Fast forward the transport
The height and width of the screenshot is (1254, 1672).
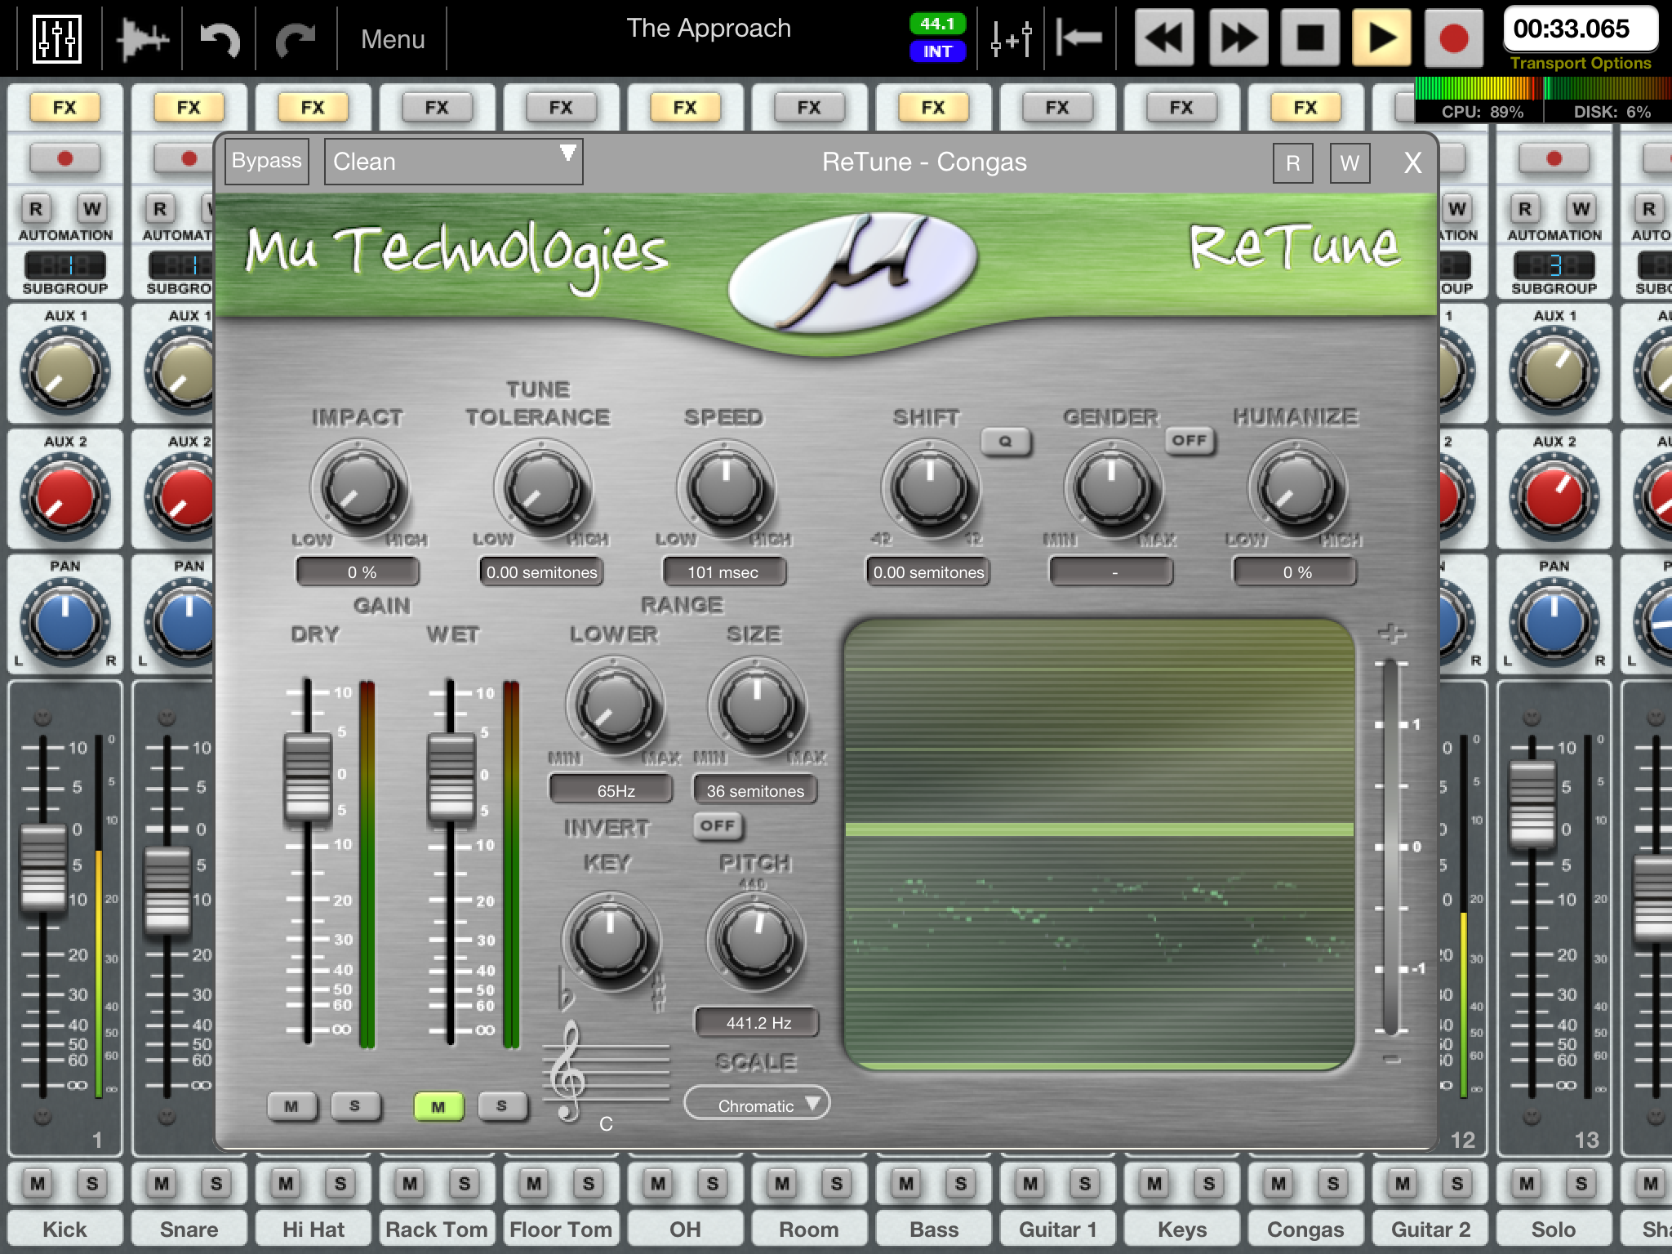pos(1238,38)
